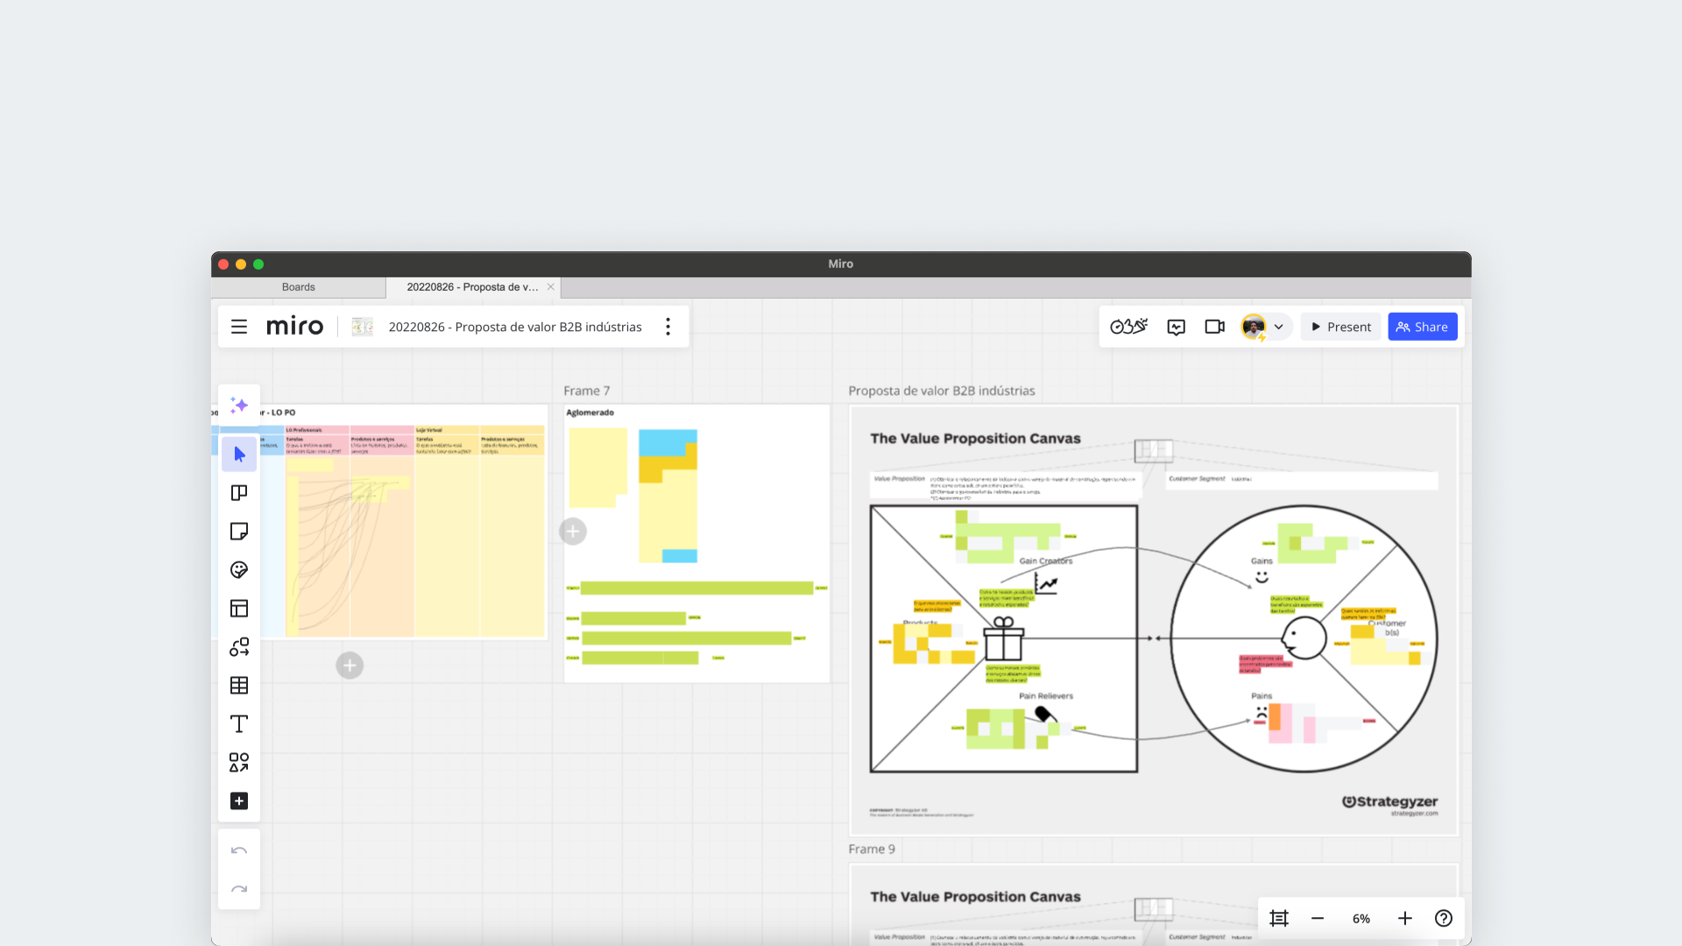
Task: Redo the last action
Action: (x=239, y=889)
